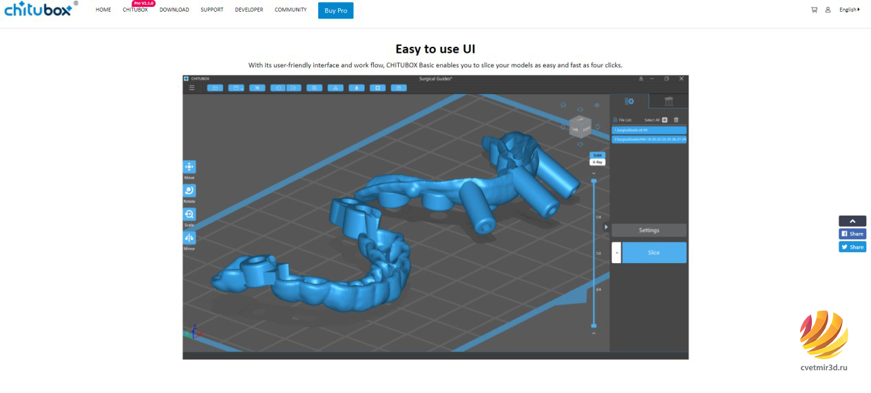The height and width of the screenshot is (393, 871).
Task: Click up chevron below layer slider
Action: (594, 333)
